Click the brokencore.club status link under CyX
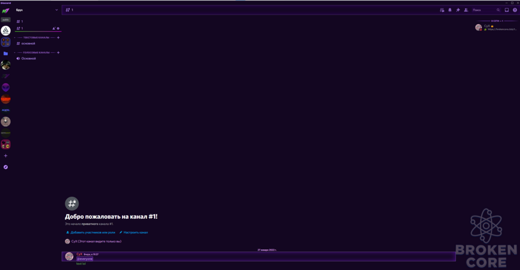520x270 pixels. click(x=502, y=29)
